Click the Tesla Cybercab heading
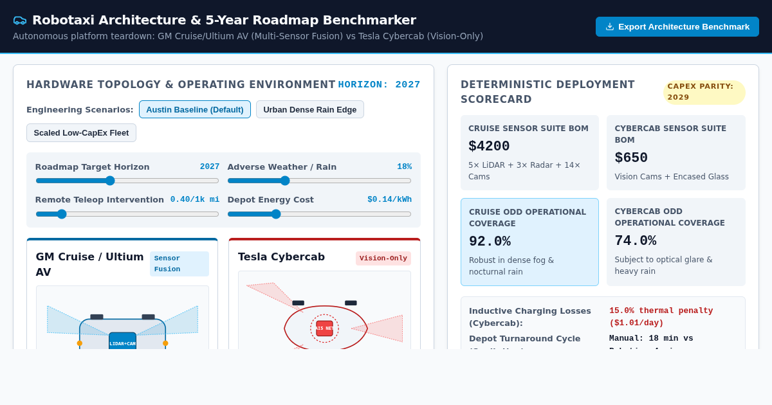 point(281,257)
